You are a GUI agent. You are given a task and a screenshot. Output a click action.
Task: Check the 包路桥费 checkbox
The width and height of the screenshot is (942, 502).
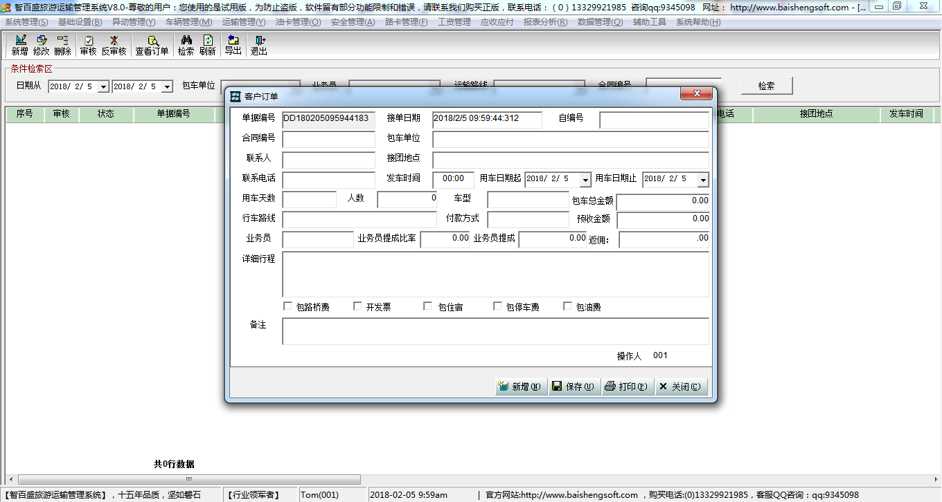click(x=288, y=306)
